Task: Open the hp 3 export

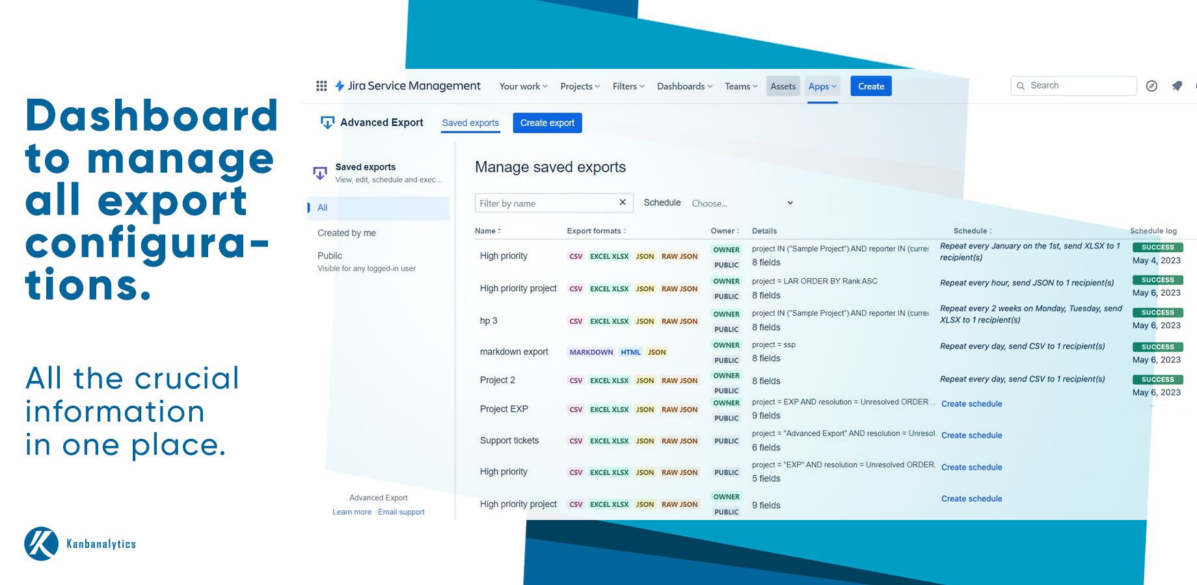Action: pos(489,321)
